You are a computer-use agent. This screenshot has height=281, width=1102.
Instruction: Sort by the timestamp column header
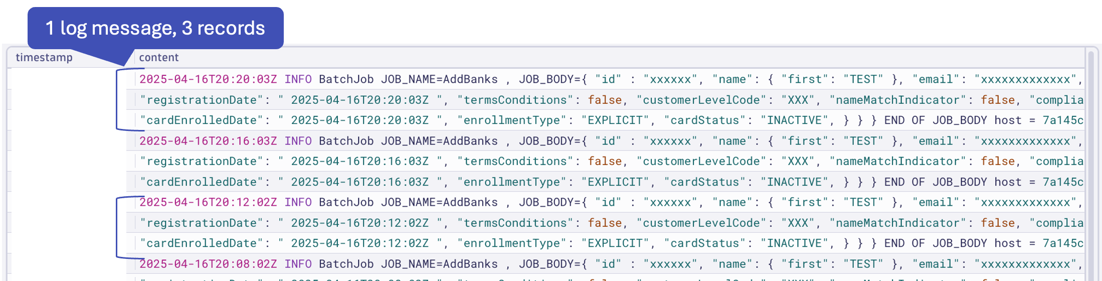click(x=44, y=58)
